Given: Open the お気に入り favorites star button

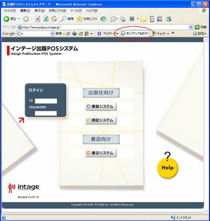Looking at the screenshot, I should [x=87, y=19].
